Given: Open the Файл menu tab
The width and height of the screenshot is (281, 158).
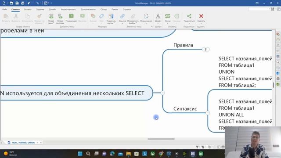Looking at the screenshot, I should [x=5, y=9].
